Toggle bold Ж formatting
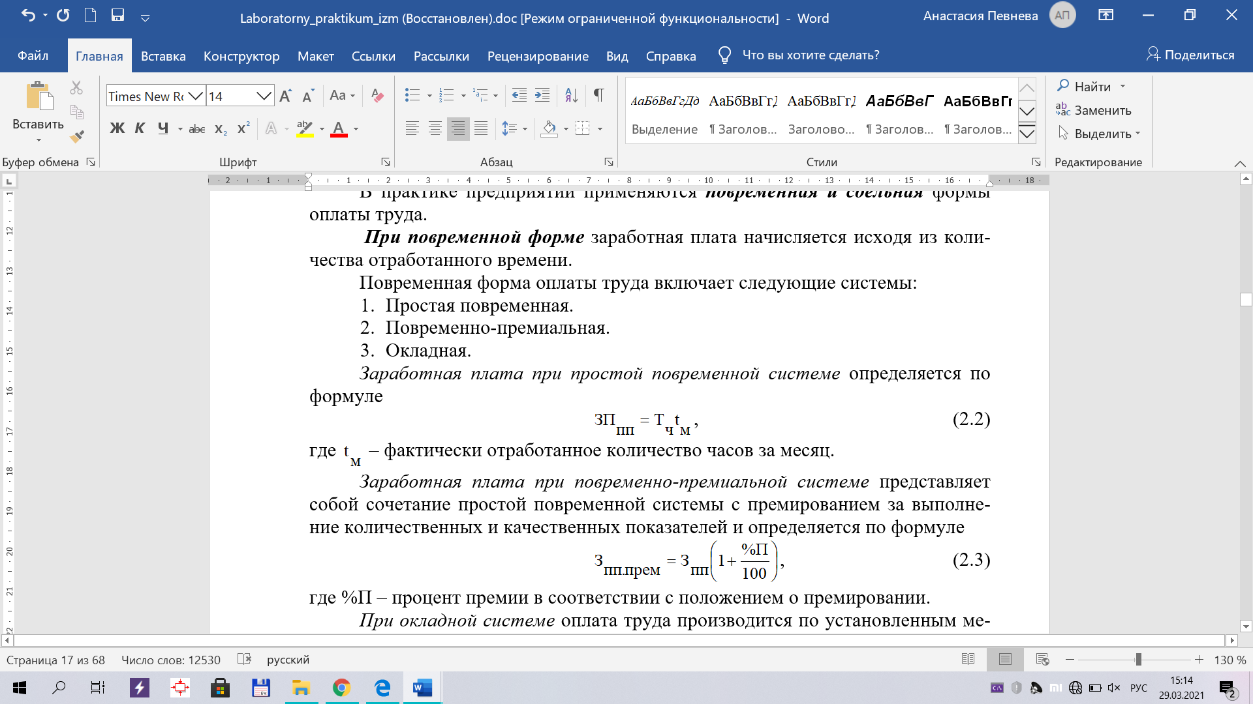 pyautogui.click(x=117, y=128)
